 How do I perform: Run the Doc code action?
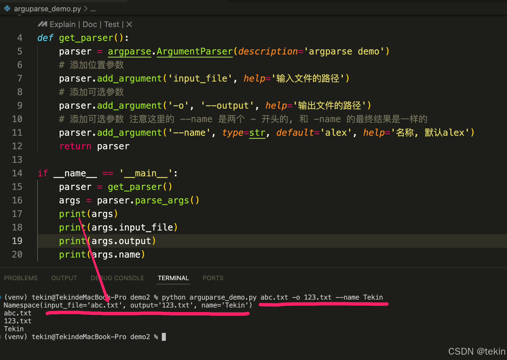[90, 24]
